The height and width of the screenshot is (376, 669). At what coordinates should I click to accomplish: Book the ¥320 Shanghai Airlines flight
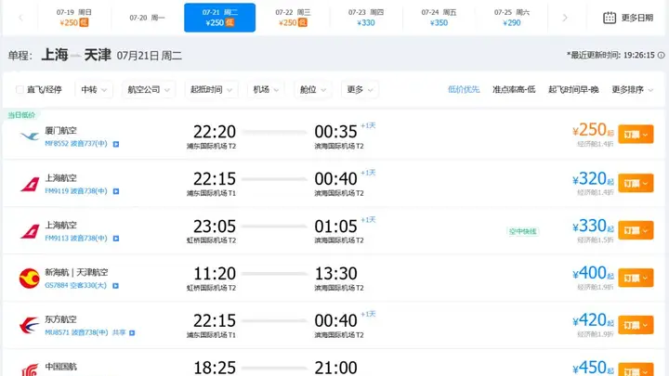point(636,183)
